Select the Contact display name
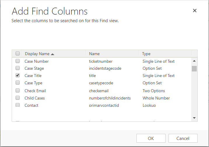The image size is (209, 147). tap(31, 105)
